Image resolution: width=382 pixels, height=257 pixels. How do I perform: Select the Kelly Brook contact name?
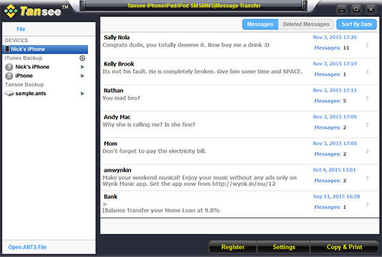pyautogui.click(x=119, y=64)
